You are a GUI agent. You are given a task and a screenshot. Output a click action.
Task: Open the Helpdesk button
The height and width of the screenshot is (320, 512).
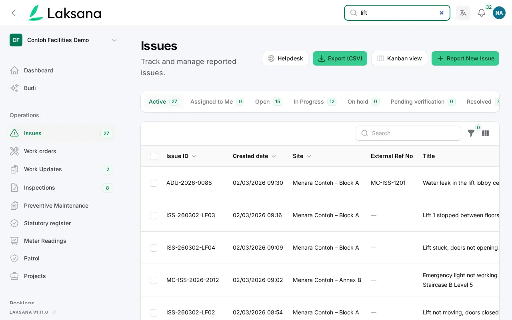click(x=285, y=58)
